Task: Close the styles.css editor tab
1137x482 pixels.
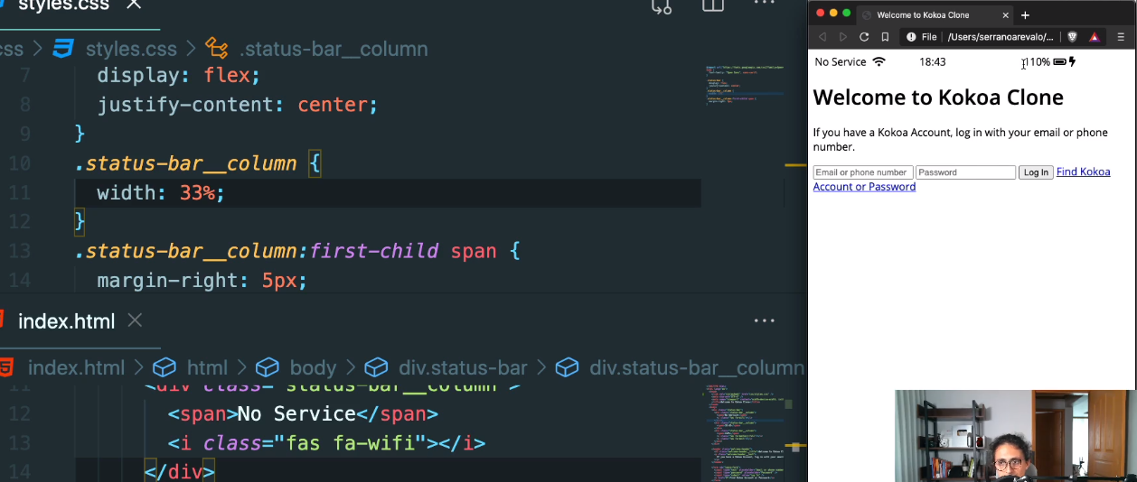Action: coord(134,5)
